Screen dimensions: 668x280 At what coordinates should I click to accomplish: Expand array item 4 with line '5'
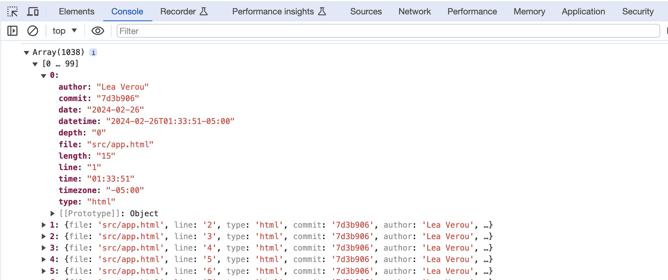[x=44, y=259]
